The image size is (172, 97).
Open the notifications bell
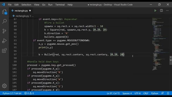[x=168, y=93]
